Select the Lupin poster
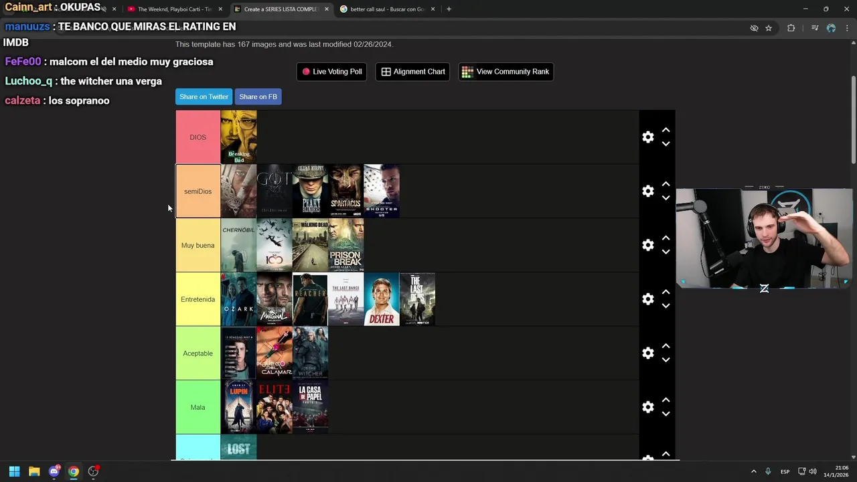Screen dimensions: 857x482 click(x=238, y=407)
